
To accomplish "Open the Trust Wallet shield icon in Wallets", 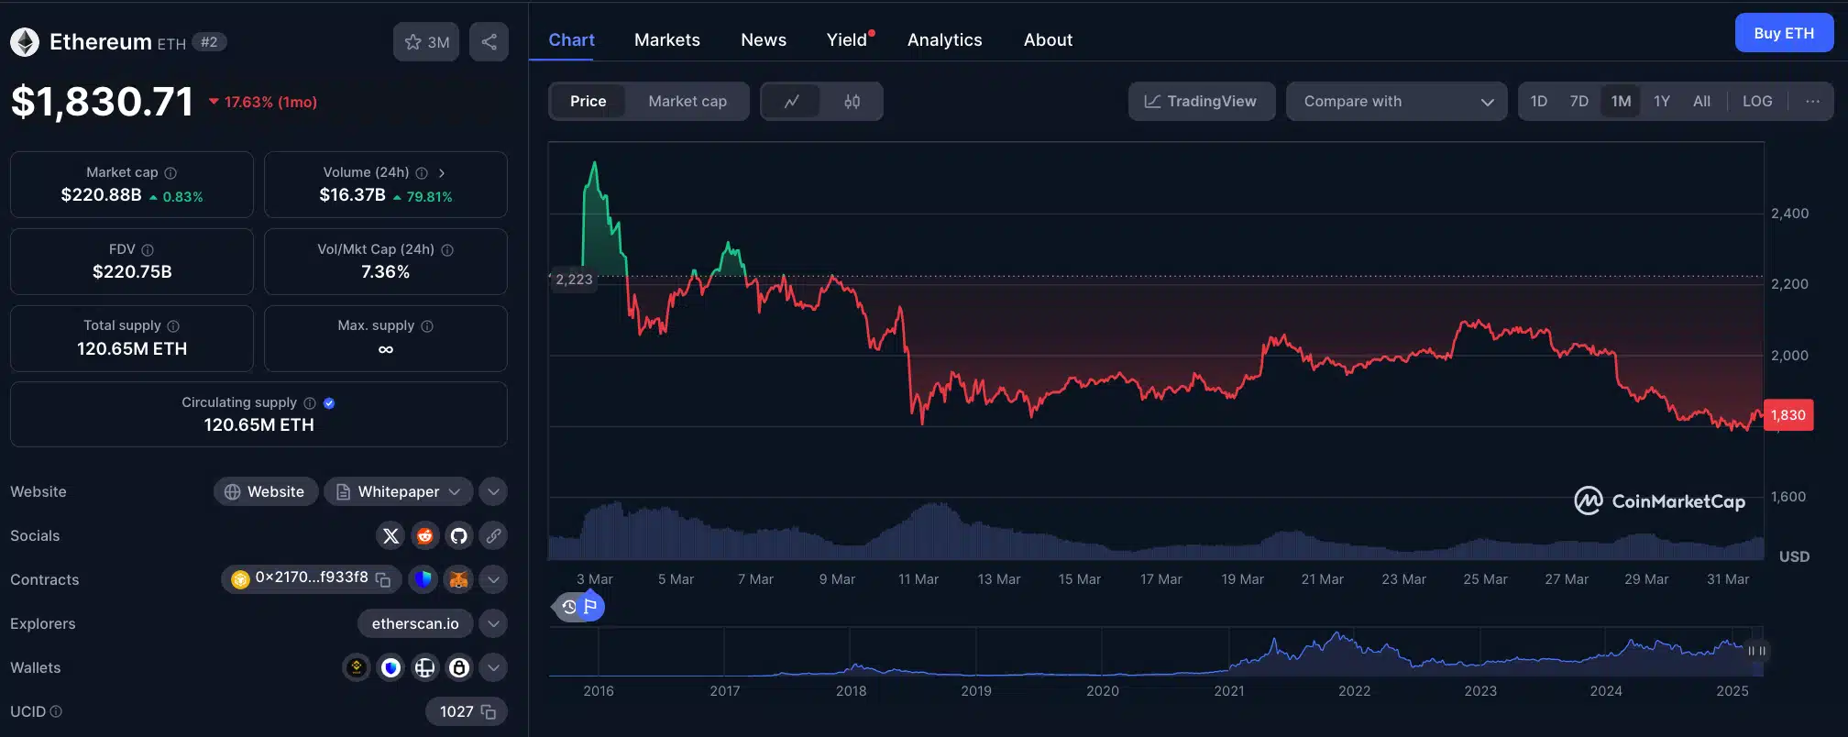I will (390, 668).
